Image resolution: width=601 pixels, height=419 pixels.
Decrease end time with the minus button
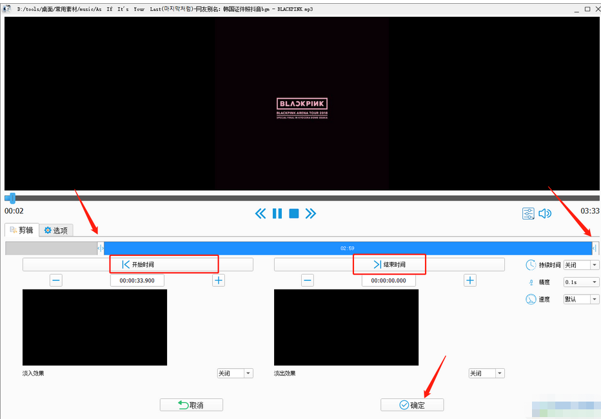click(308, 280)
